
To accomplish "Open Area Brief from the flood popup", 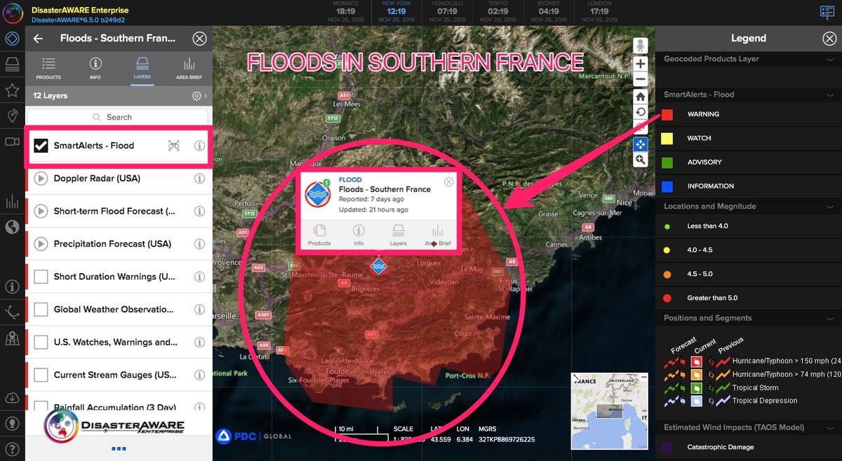I will coord(438,235).
